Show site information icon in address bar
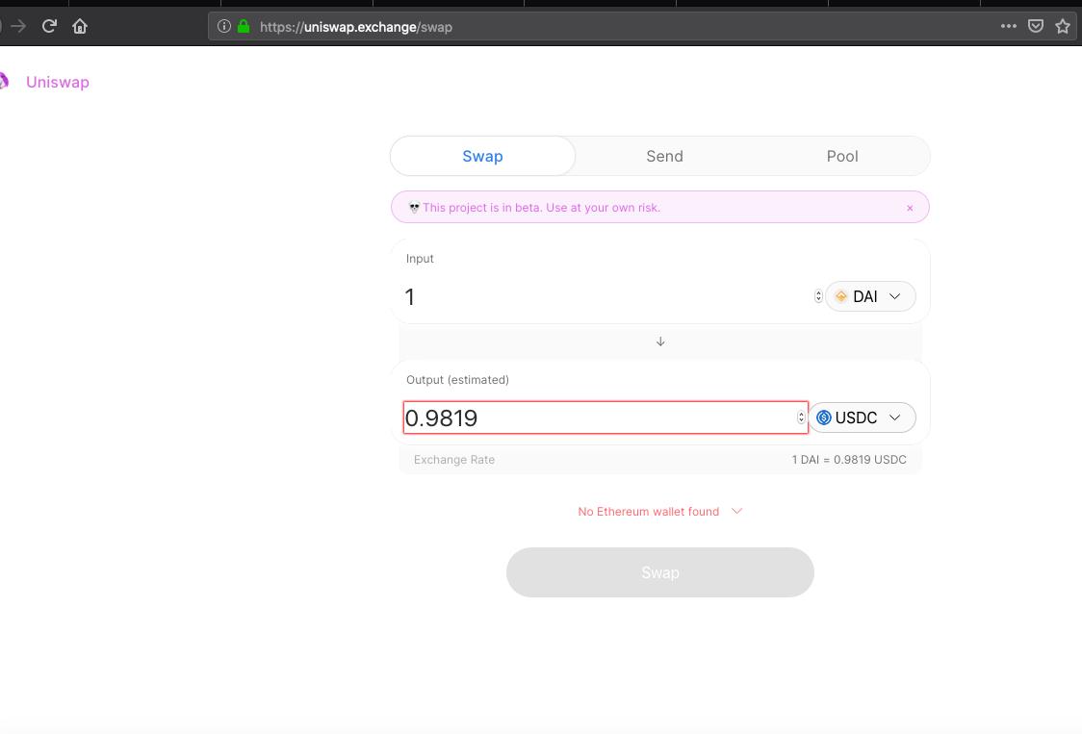Image resolution: width=1082 pixels, height=734 pixels. [223, 26]
